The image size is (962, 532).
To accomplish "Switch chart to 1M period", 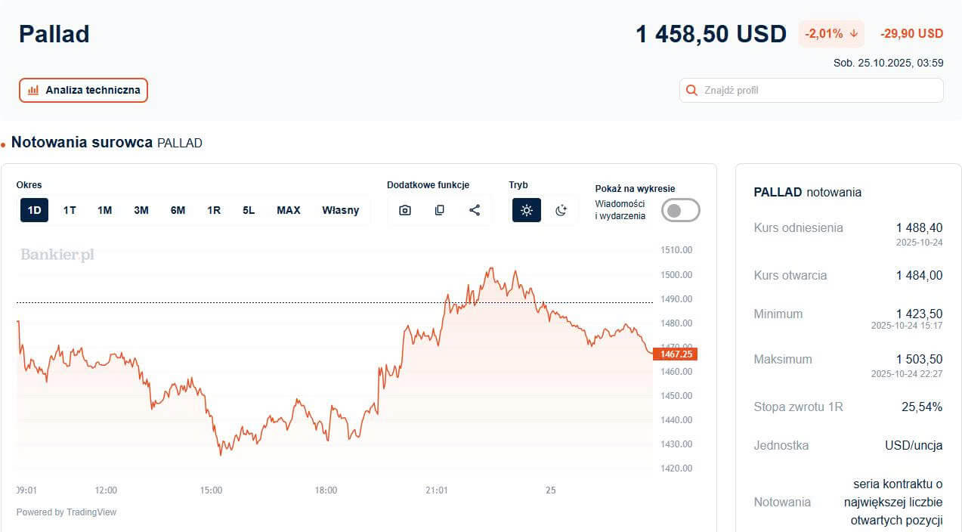I will coord(104,210).
